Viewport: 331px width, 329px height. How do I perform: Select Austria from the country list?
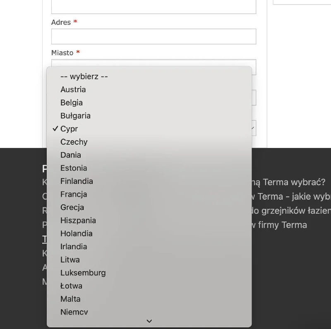point(73,90)
